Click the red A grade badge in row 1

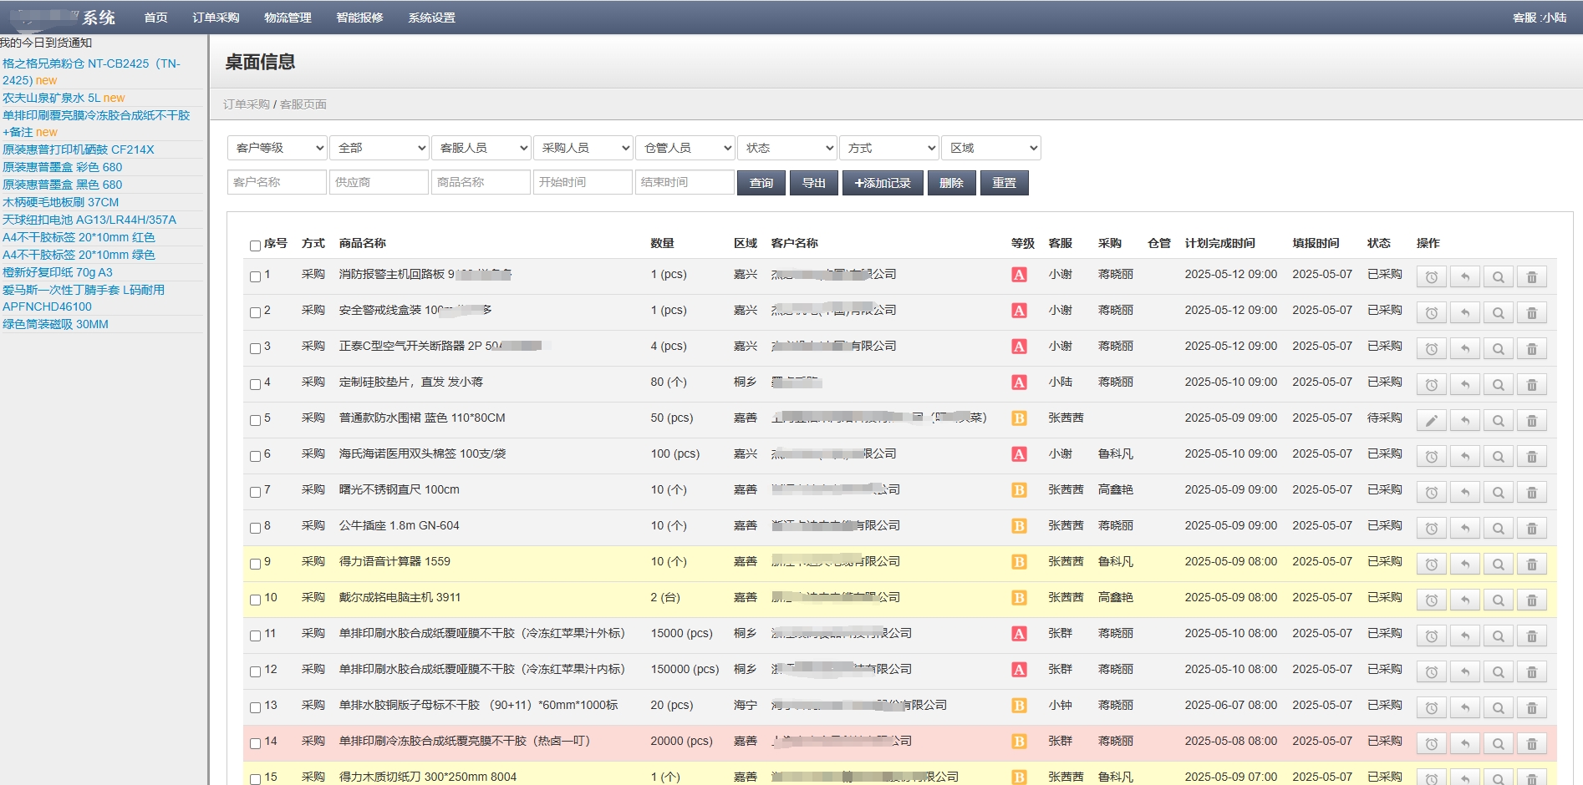[1019, 275]
